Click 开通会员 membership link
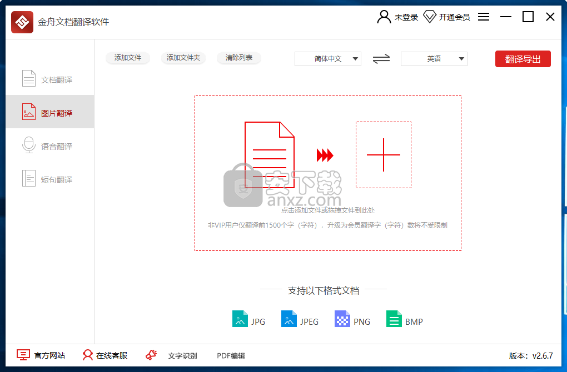This screenshot has height=372, width=567. (x=454, y=17)
